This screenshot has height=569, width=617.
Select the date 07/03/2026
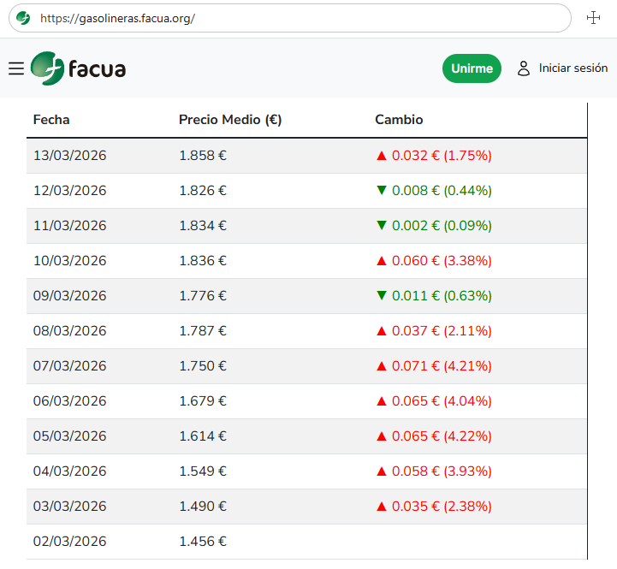[69, 365]
